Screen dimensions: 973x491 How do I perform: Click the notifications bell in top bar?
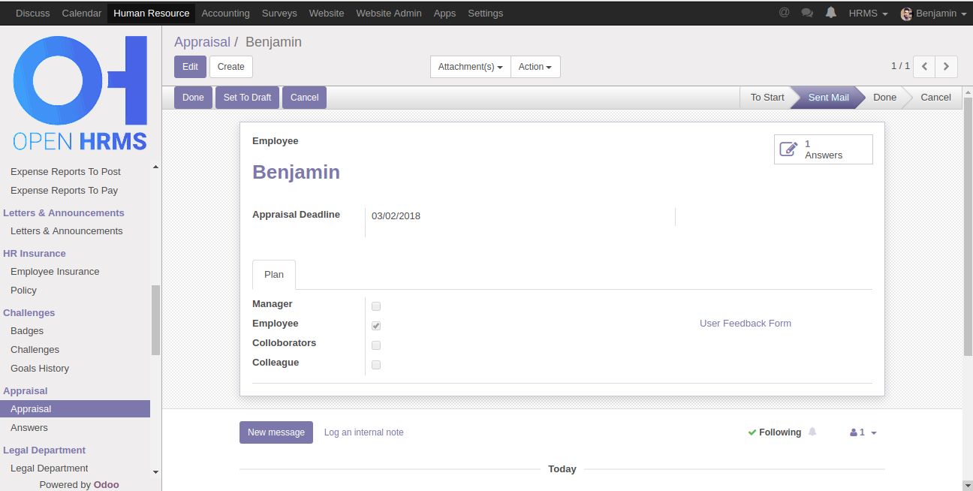[x=830, y=13]
